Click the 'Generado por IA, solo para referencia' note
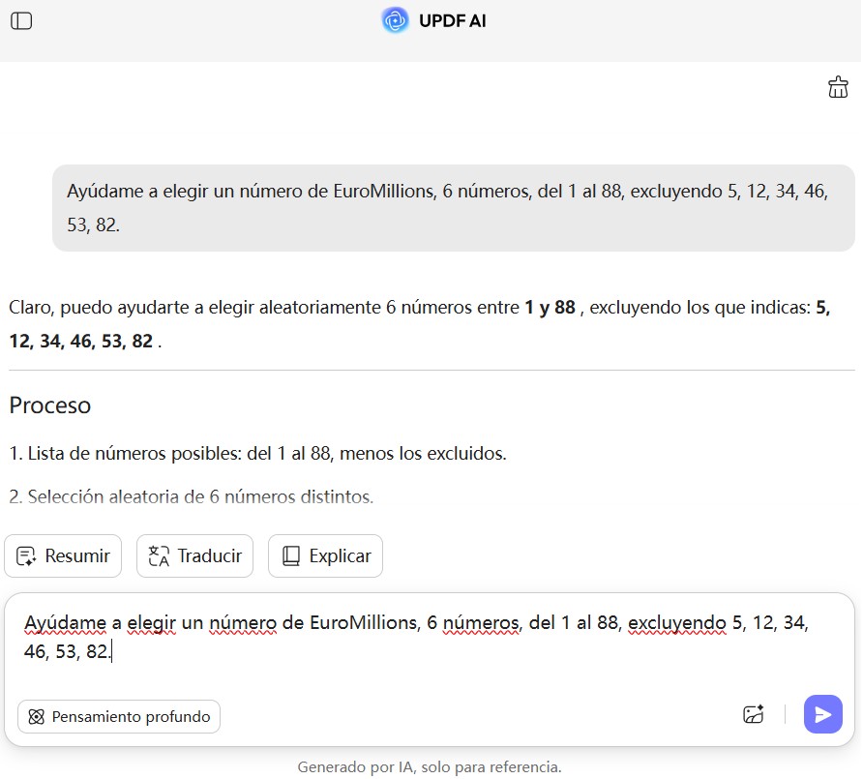 (430, 766)
